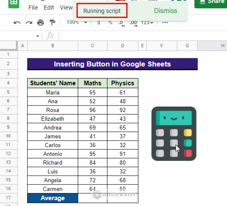Open the Google Sheets home icon
This screenshot has height=206, width=227.
tap(14, 3)
